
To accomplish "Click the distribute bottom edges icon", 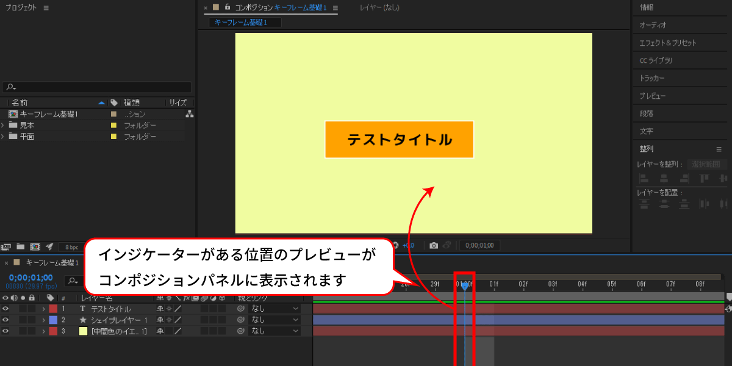I will 684,204.
